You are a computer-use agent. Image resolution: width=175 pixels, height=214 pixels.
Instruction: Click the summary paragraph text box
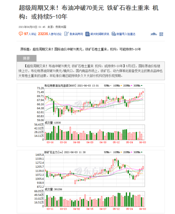click(x=91, y=71)
